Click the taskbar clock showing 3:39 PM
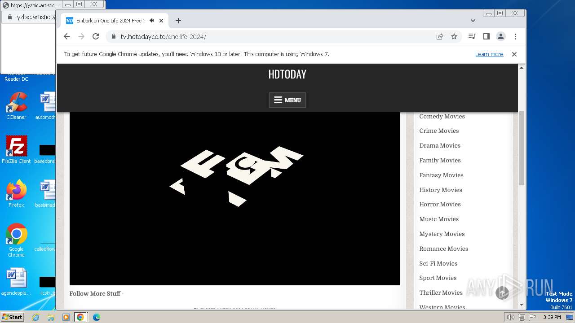Image resolution: width=575 pixels, height=323 pixels. (x=552, y=317)
